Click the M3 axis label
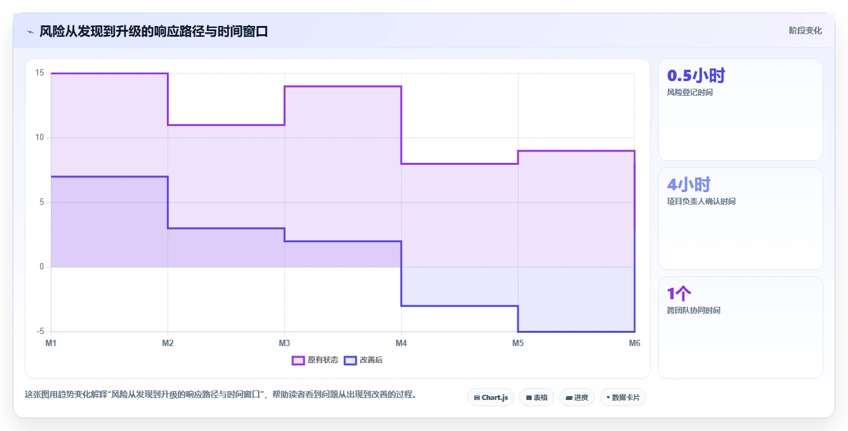Screen dimensions: 848x431 [284, 343]
